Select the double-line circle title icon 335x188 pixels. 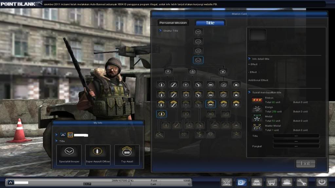pyautogui.click(x=198, y=41)
